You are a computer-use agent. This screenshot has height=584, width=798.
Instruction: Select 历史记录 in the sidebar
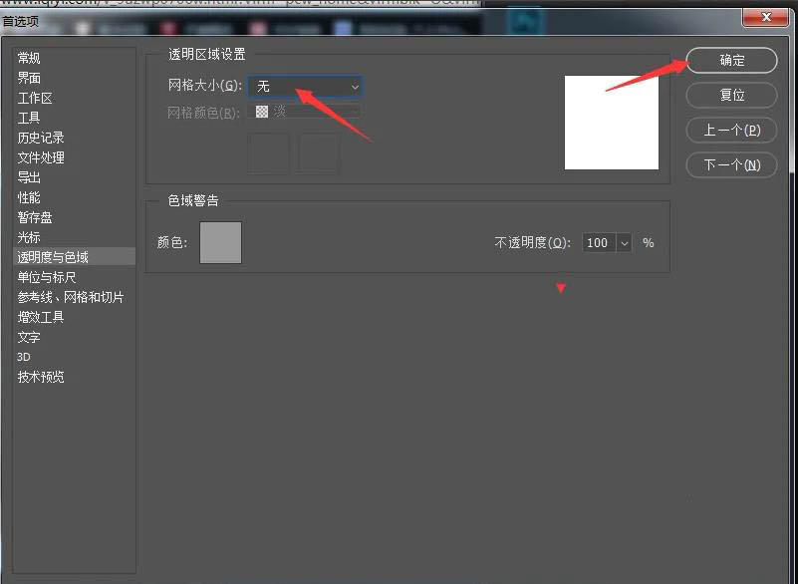[x=41, y=138]
